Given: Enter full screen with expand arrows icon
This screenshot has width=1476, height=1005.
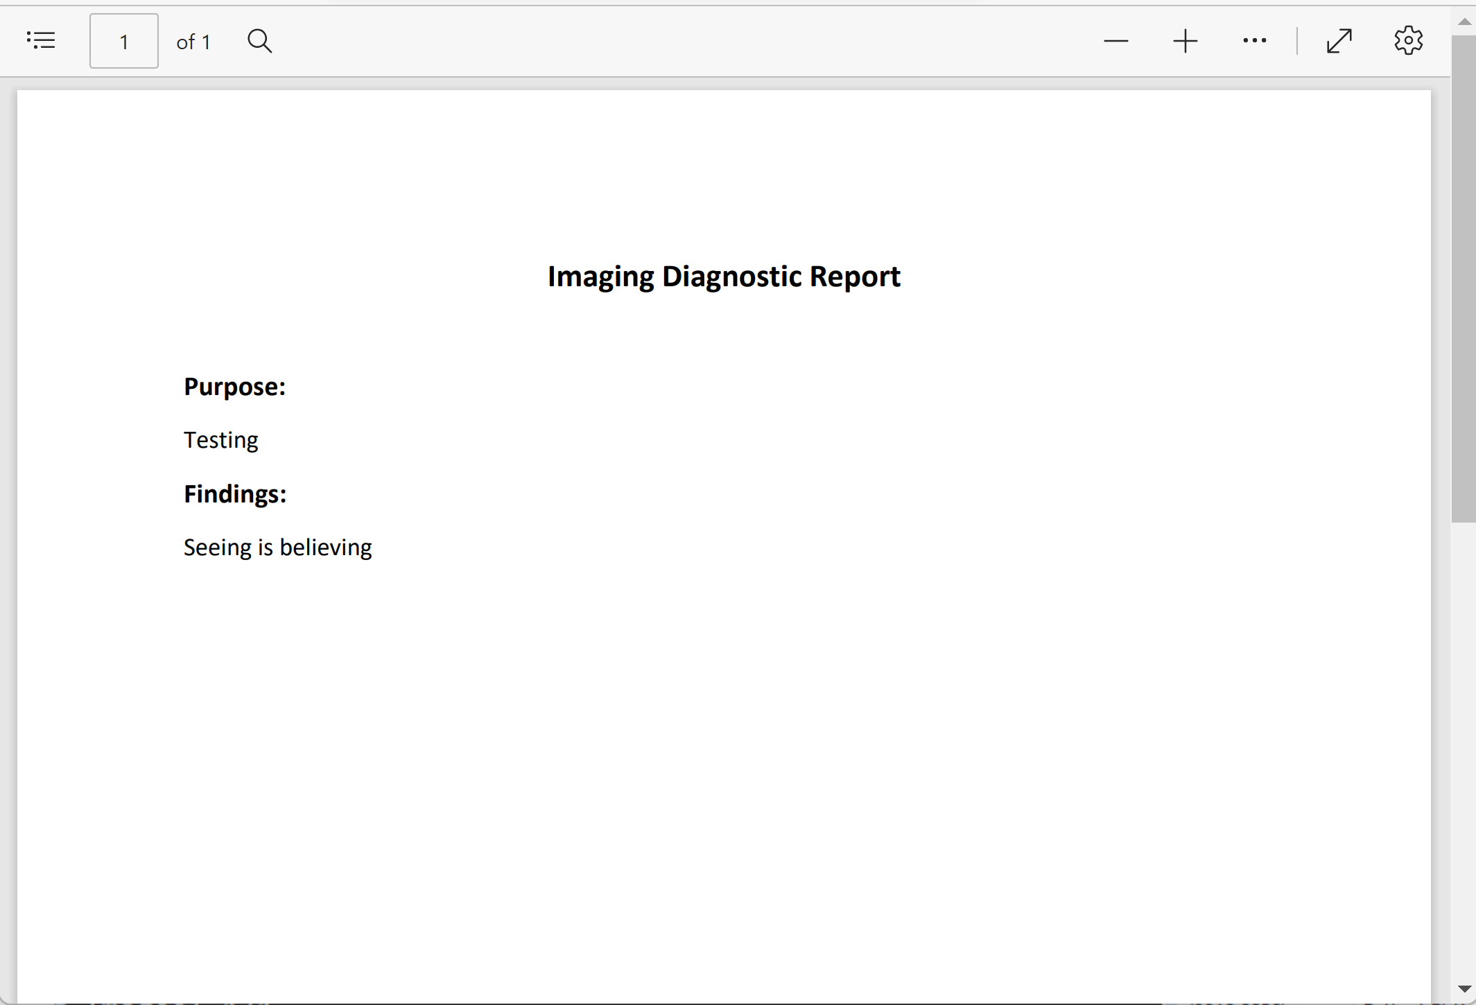Looking at the screenshot, I should click(1339, 41).
